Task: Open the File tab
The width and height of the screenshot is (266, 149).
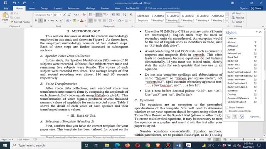Action: click(6, 8)
